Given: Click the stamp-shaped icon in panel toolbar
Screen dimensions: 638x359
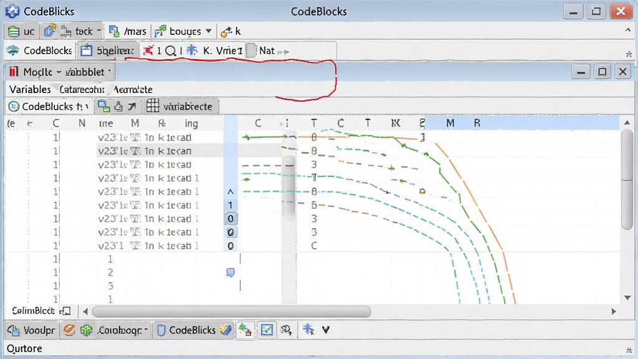Looking at the screenshot, I should coord(118,107).
